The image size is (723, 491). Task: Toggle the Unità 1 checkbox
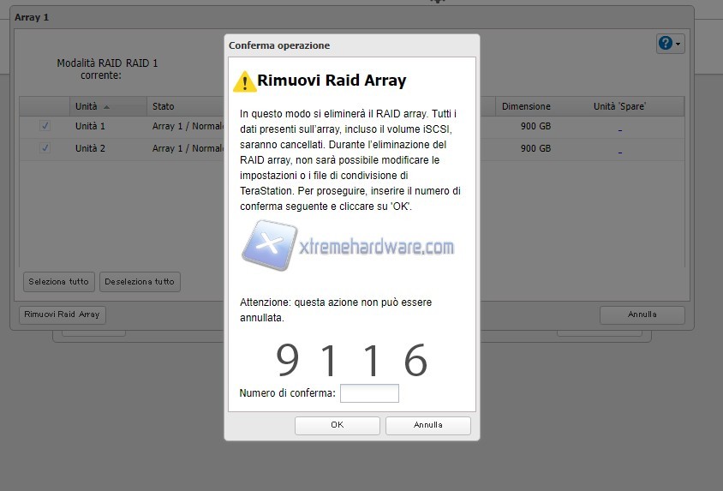(45, 126)
